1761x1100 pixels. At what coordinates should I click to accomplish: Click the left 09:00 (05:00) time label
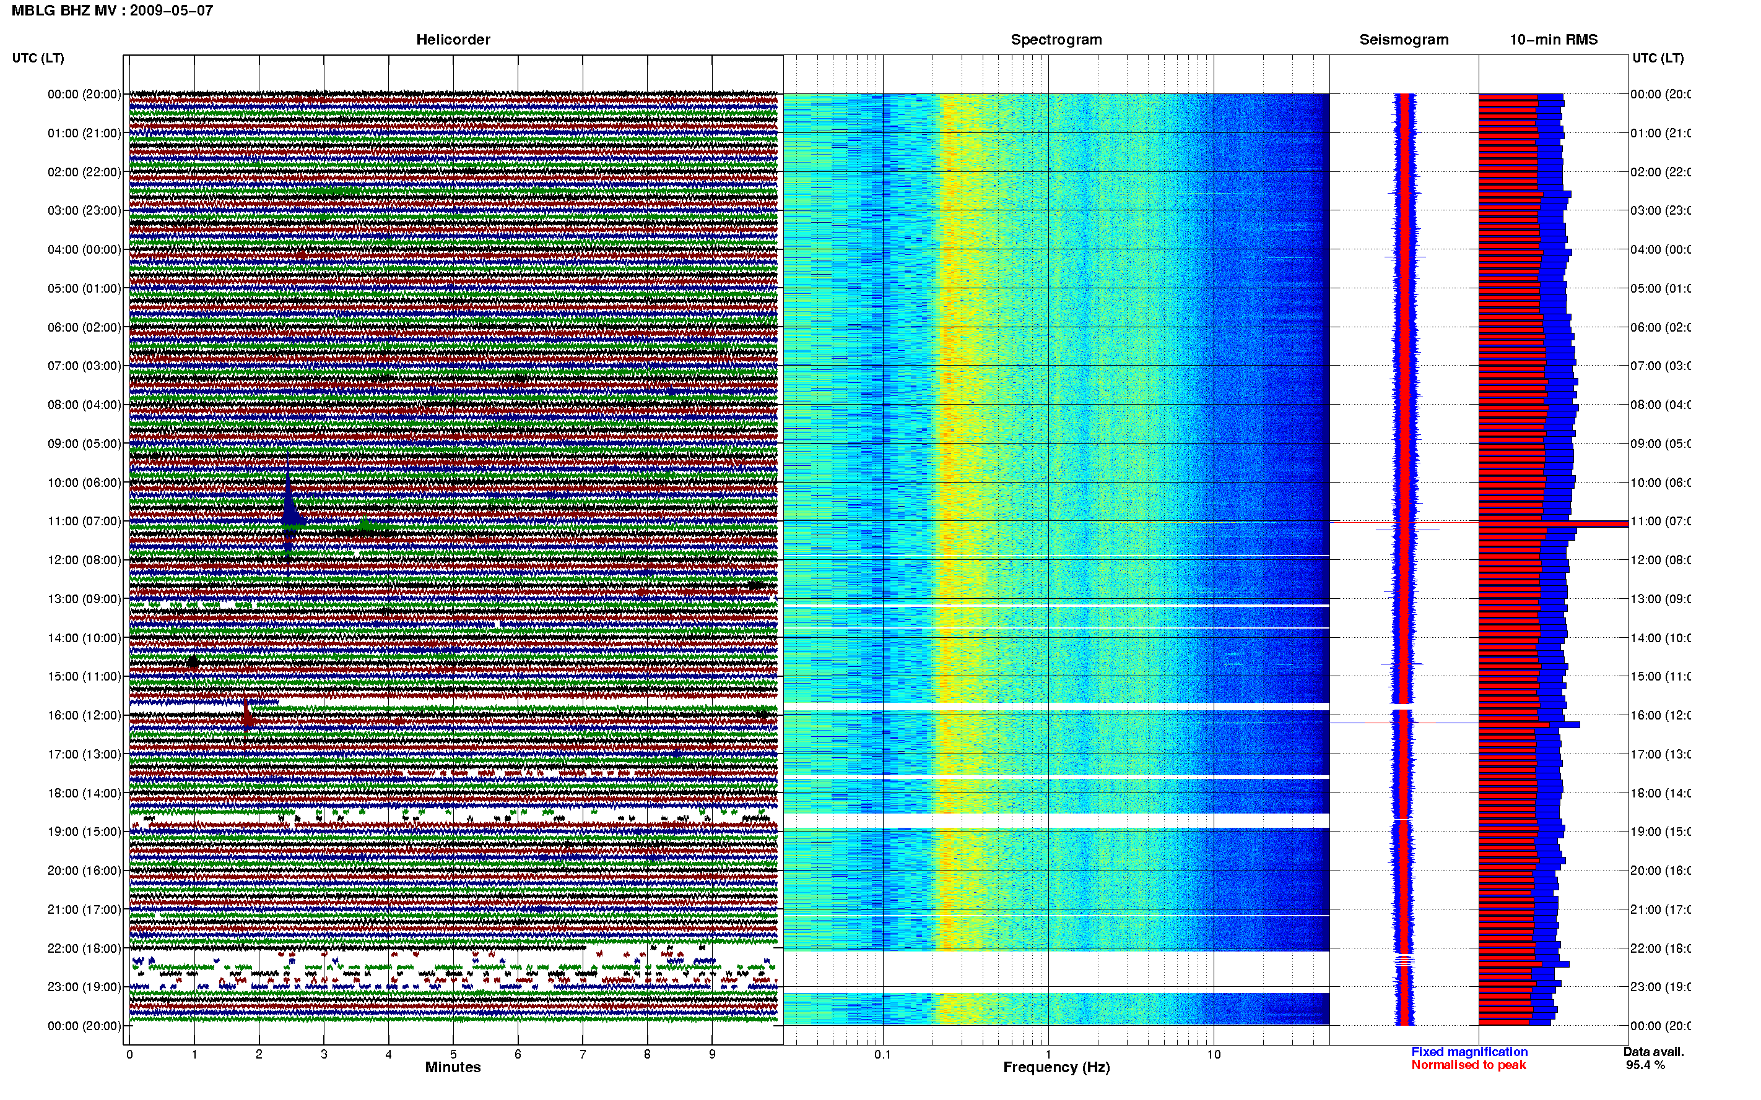(x=84, y=444)
